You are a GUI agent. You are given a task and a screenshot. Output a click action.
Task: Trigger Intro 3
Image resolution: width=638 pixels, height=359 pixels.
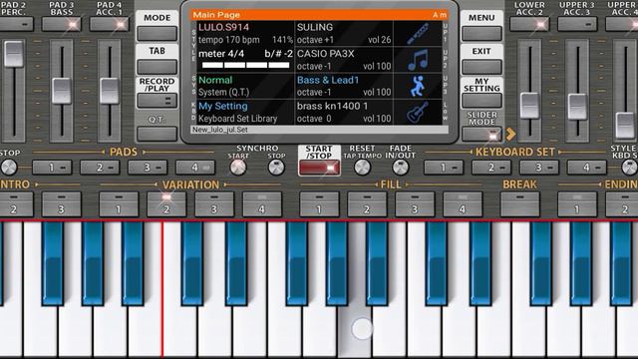click(x=62, y=203)
